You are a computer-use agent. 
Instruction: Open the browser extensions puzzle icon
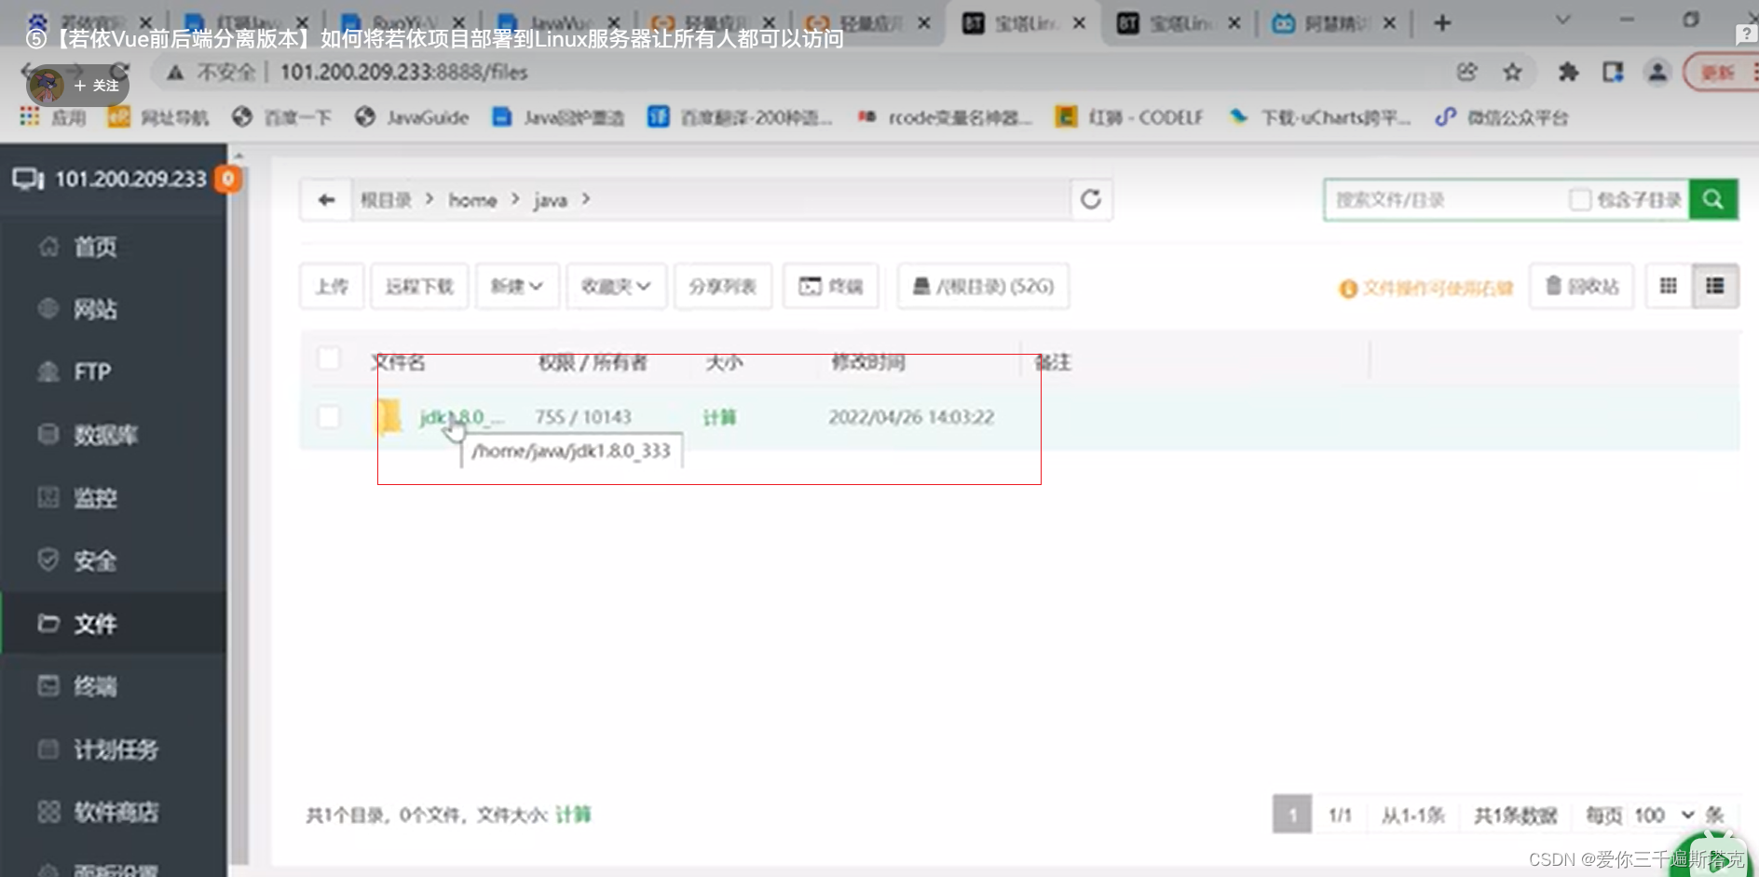tap(1568, 72)
